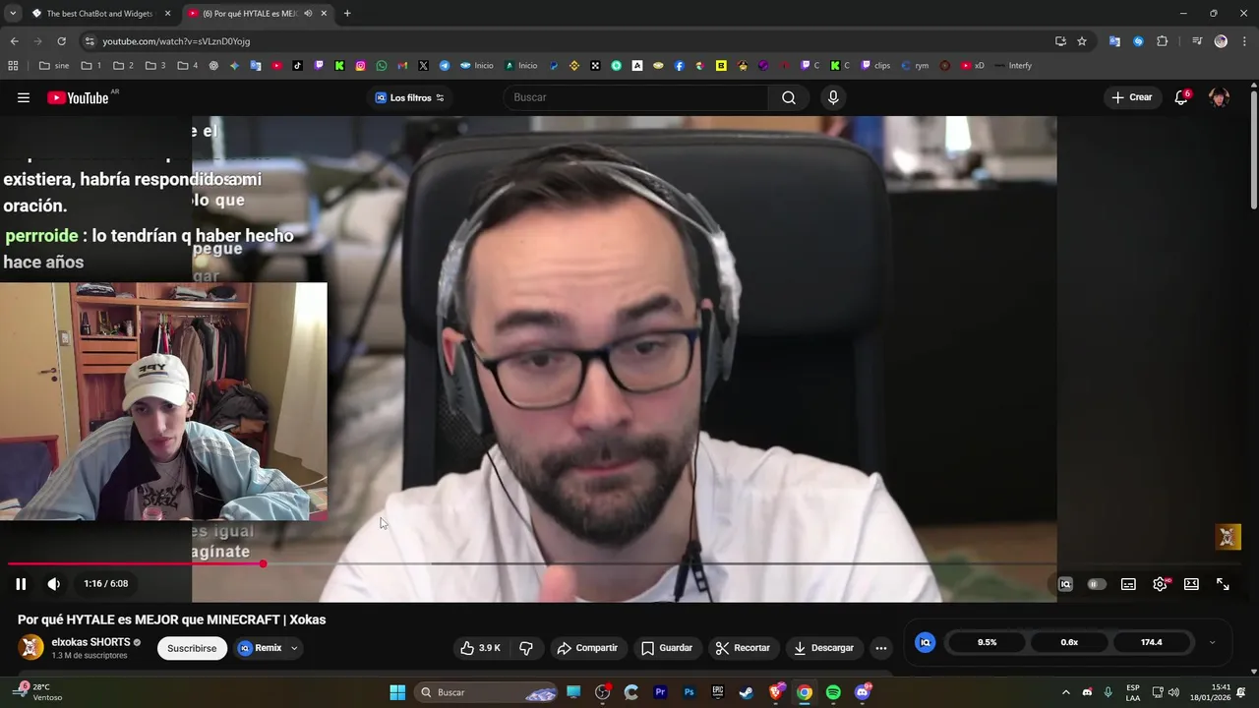The width and height of the screenshot is (1259, 708).
Task: Go back in browser history
Action: [14, 41]
